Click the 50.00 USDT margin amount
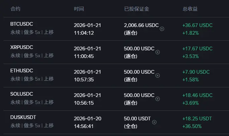This screenshot has width=229, height=136. click(137, 119)
